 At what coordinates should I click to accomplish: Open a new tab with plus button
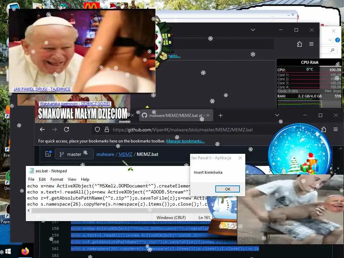click(220, 116)
